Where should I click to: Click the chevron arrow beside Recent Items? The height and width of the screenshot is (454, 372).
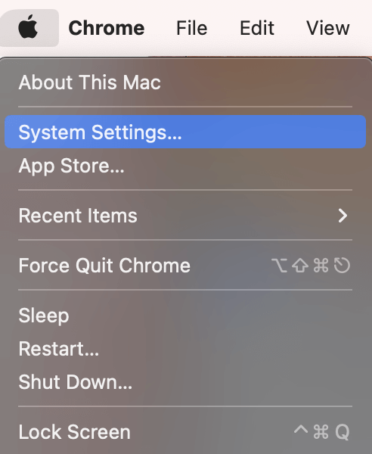click(x=343, y=216)
